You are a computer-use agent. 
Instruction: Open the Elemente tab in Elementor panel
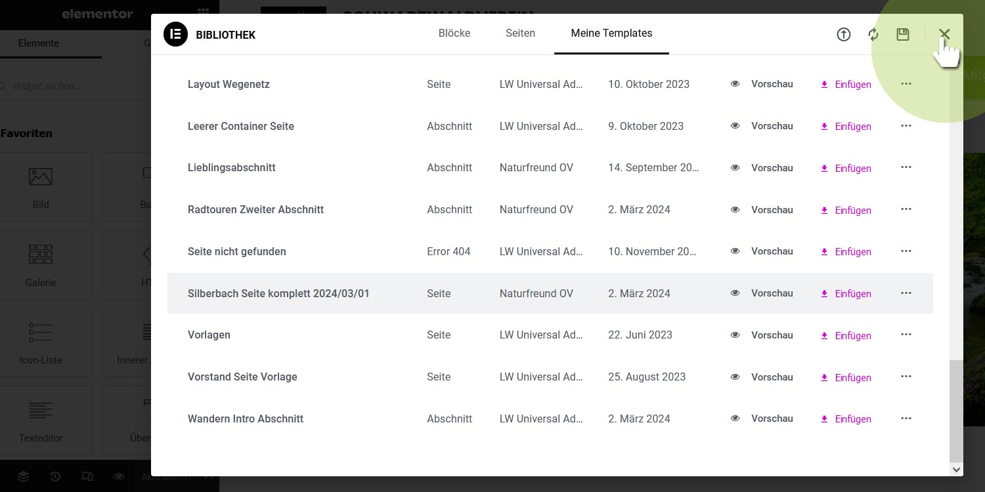pyautogui.click(x=39, y=43)
